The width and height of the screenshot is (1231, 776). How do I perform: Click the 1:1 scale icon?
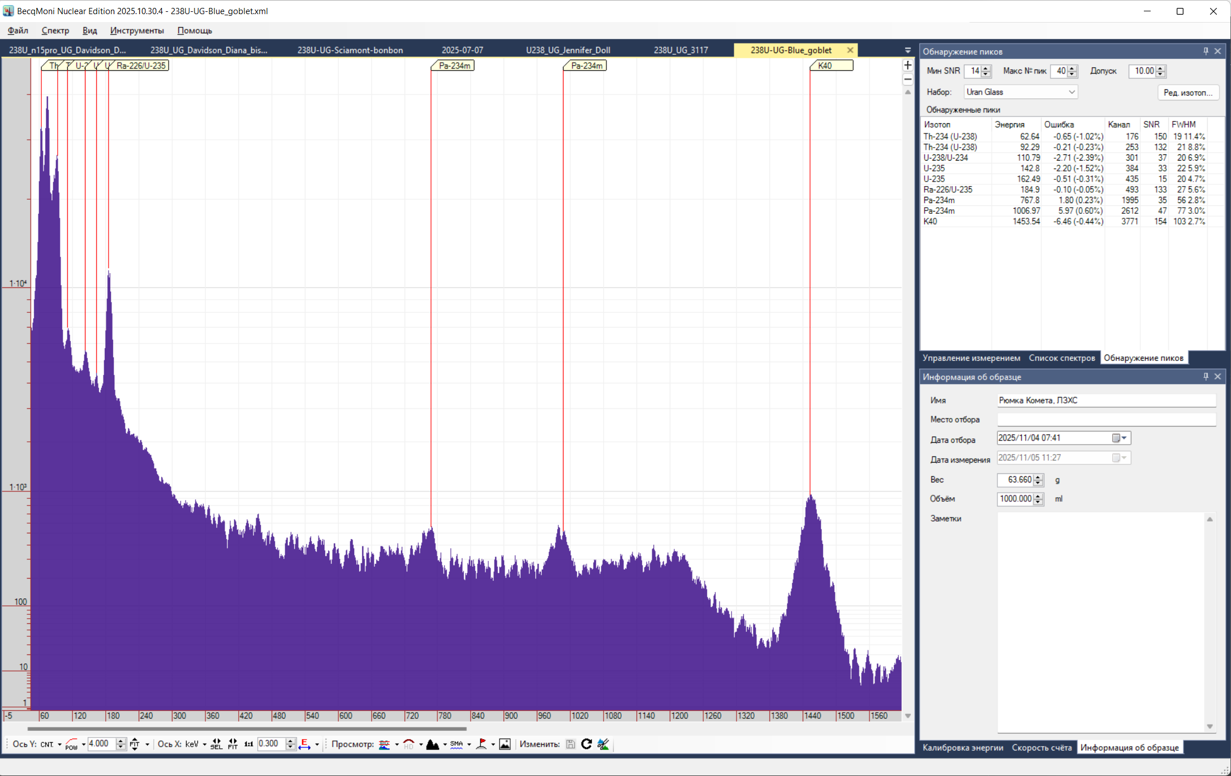tap(248, 744)
